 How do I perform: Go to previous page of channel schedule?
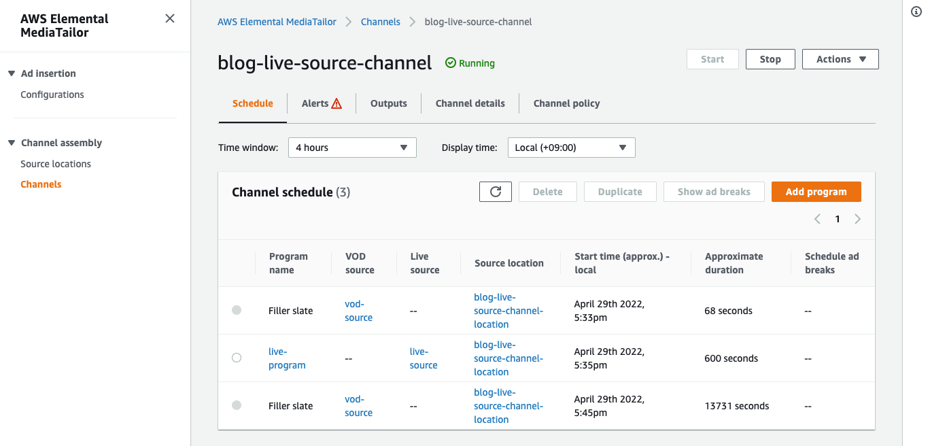pos(817,219)
